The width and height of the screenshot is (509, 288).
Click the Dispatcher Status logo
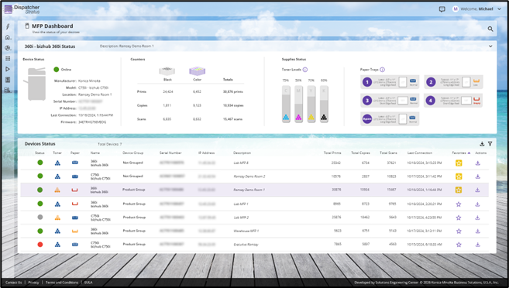tap(22, 9)
